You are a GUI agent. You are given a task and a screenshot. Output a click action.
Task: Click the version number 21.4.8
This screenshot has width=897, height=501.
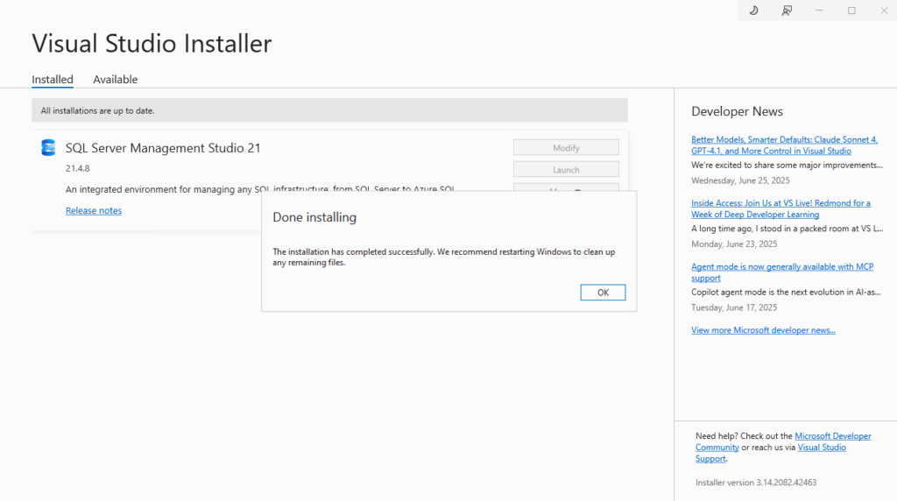[77, 168]
